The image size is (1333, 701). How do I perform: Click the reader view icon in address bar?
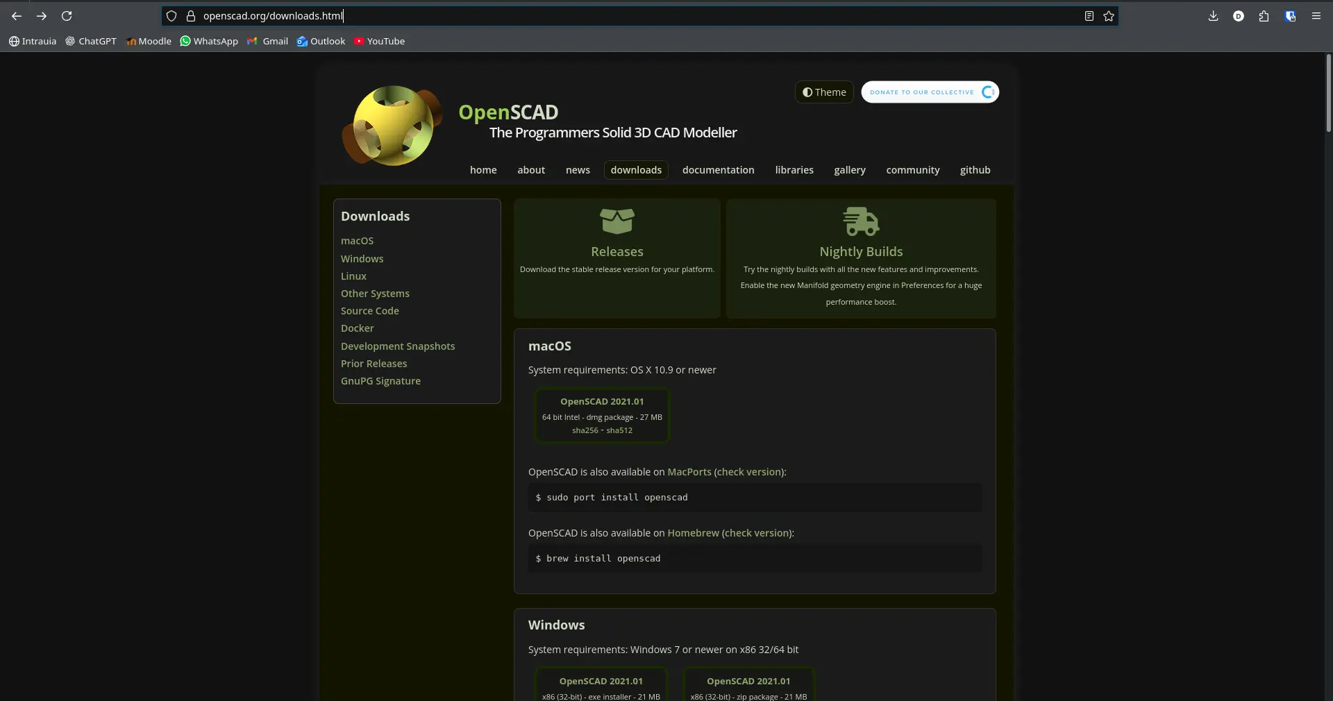click(x=1089, y=16)
